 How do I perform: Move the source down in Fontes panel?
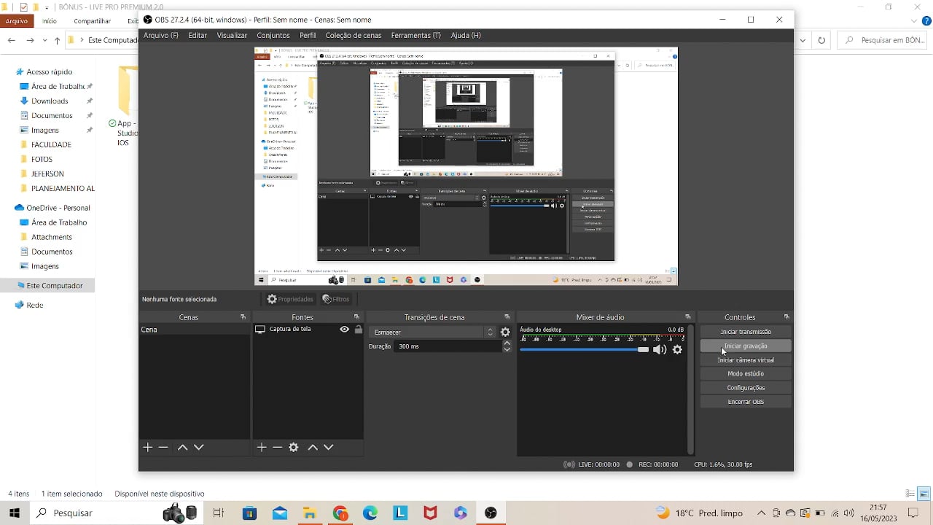click(x=329, y=447)
